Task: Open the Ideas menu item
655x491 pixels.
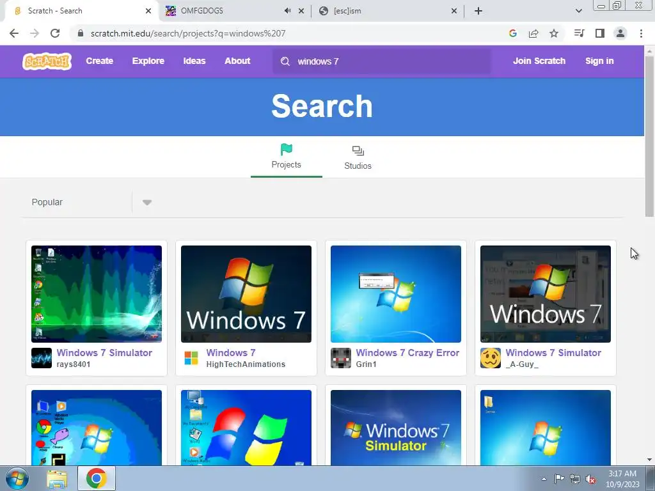Action: 194,61
